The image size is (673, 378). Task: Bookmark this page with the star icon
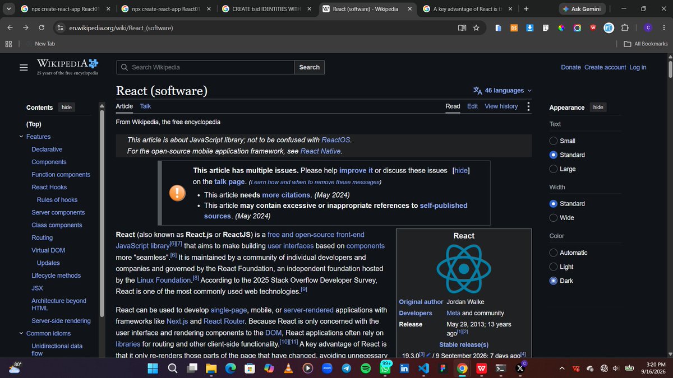pos(476,28)
